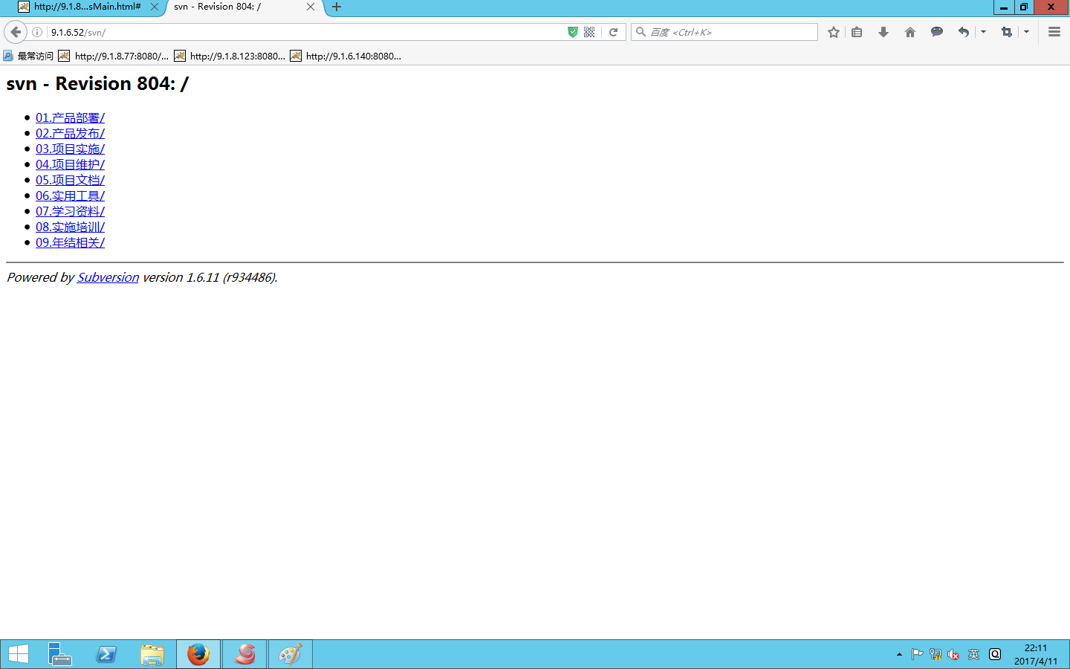This screenshot has width=1070, height=669.
Task: Toggle the 英 input method indicator
Action: (973, 654)
